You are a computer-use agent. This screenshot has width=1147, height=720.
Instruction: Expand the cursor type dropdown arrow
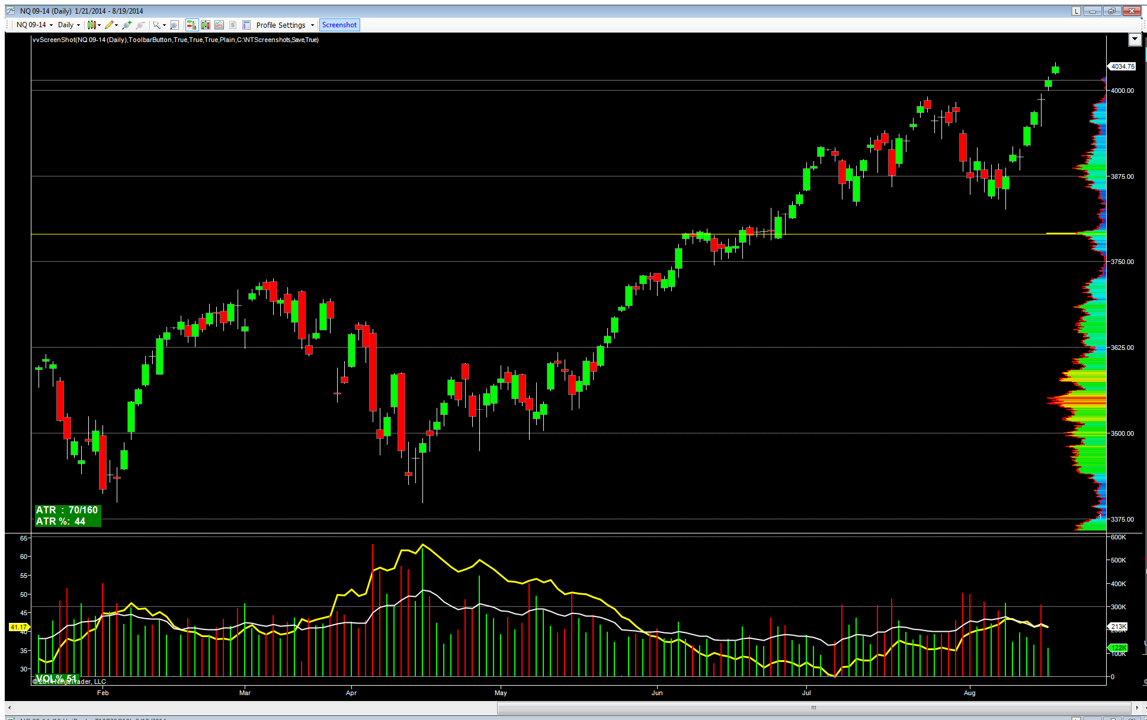(x=164, y=25)
